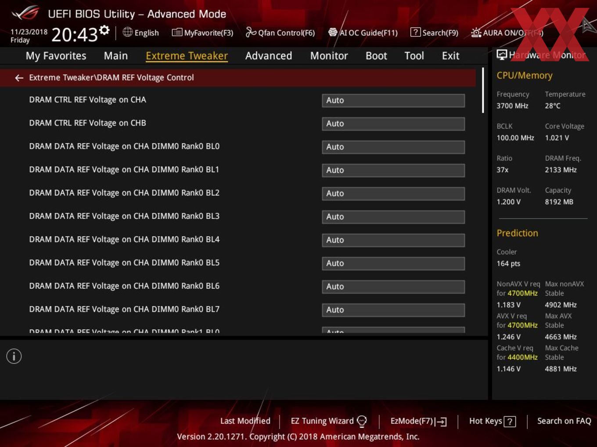
Task: Click the Prediction section heading
Action: point(517,233)
